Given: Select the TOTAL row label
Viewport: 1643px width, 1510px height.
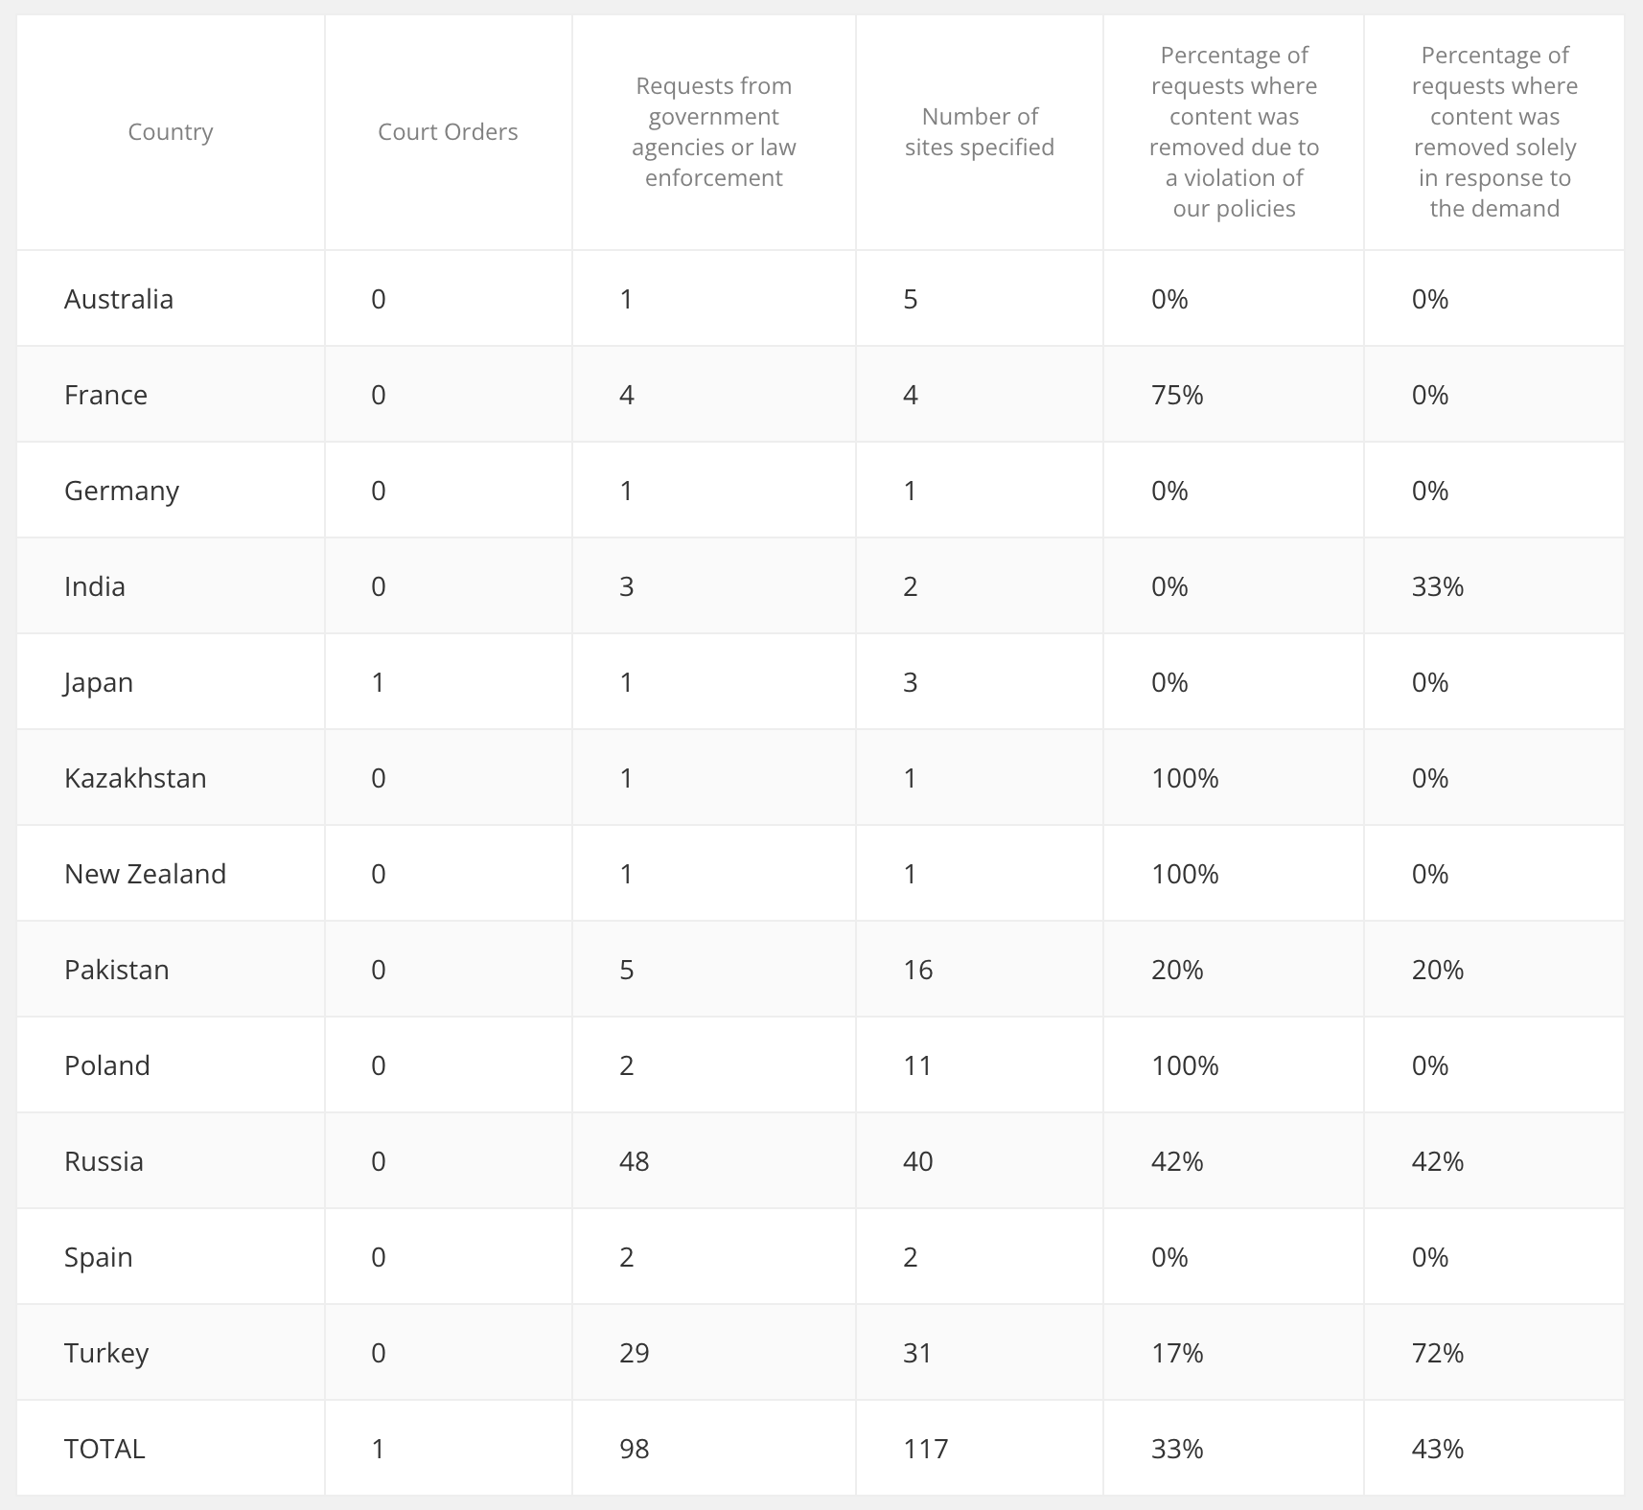Looking at the screenshot, I should pos(104,1449).
